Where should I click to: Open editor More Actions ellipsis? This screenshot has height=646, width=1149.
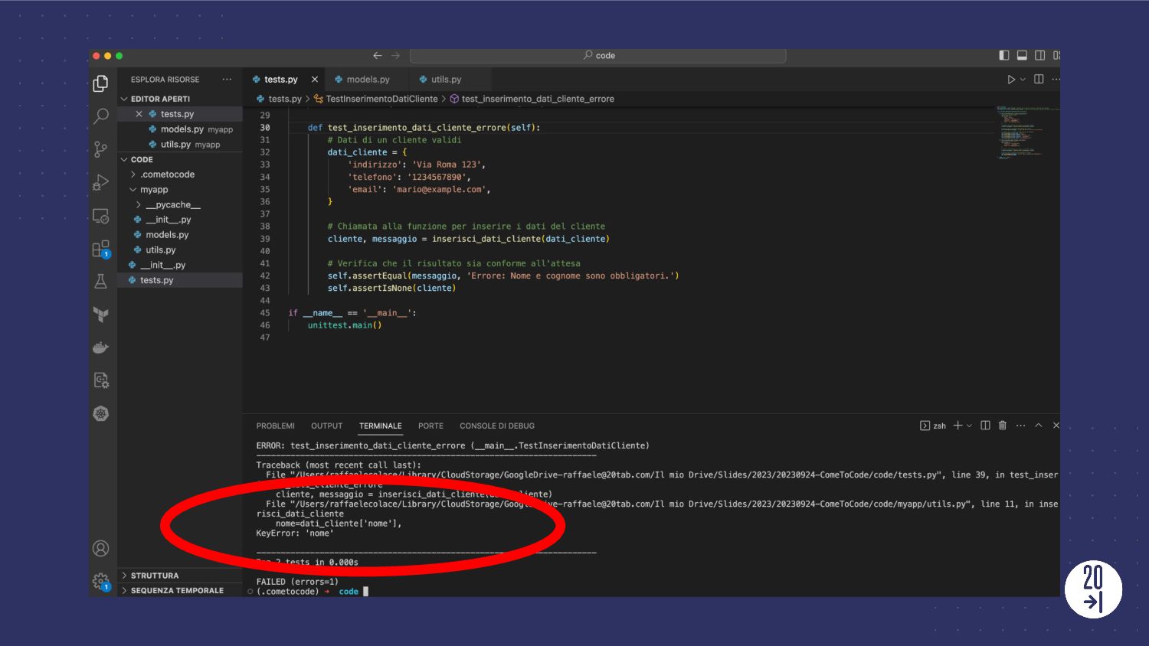point(1056,79)
